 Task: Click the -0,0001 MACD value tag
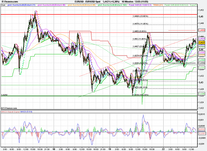(202, 133)
